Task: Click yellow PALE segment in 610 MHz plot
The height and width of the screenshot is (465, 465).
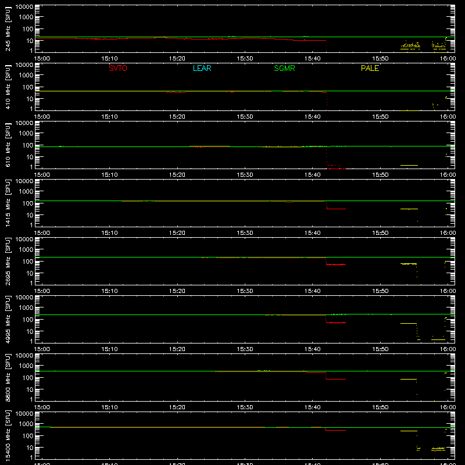Action: click(x=409, y=165)
